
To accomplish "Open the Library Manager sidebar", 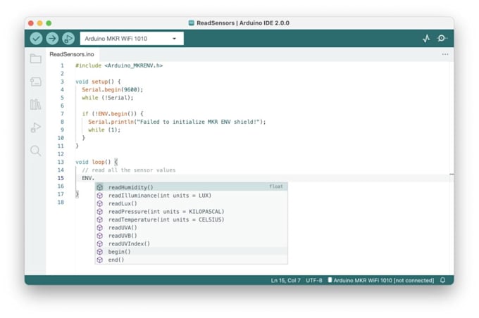I will pos(36,104).
